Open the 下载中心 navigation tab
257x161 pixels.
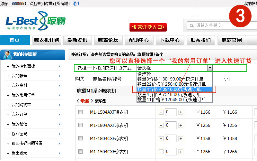(x=170, y=40)
